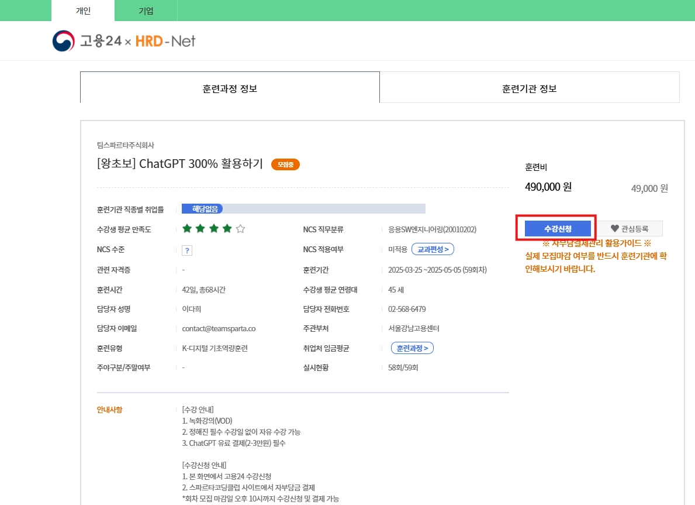The width and height of the screenshot is (695, 505).
Task: Click the heart icon in 관심등록
Action: point(614,229)
